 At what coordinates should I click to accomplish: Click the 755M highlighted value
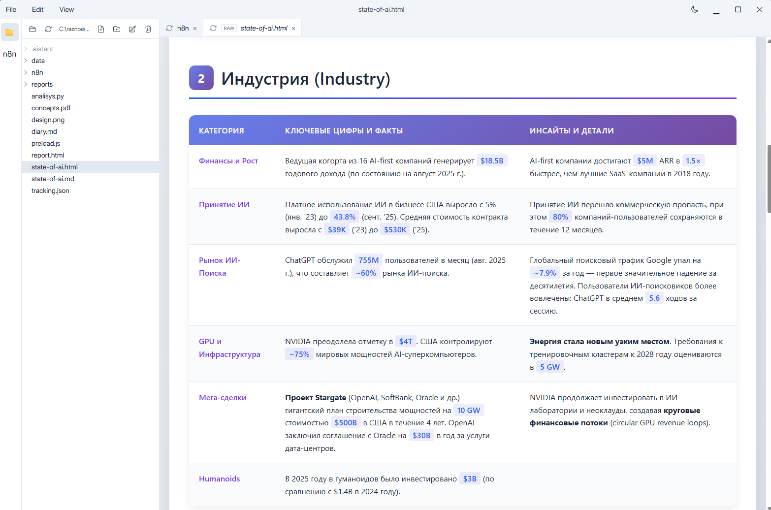(x=369, y=260)
